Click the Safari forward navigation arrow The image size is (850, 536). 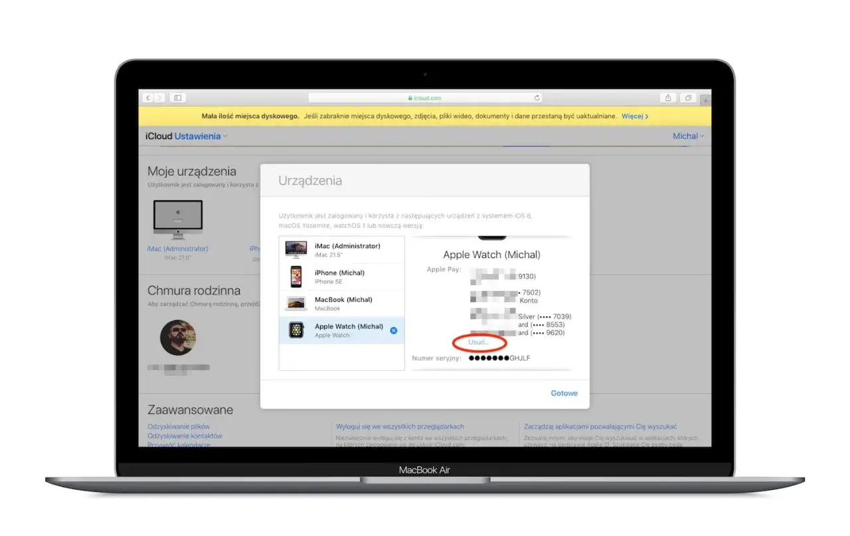click(x=159, y=98)
